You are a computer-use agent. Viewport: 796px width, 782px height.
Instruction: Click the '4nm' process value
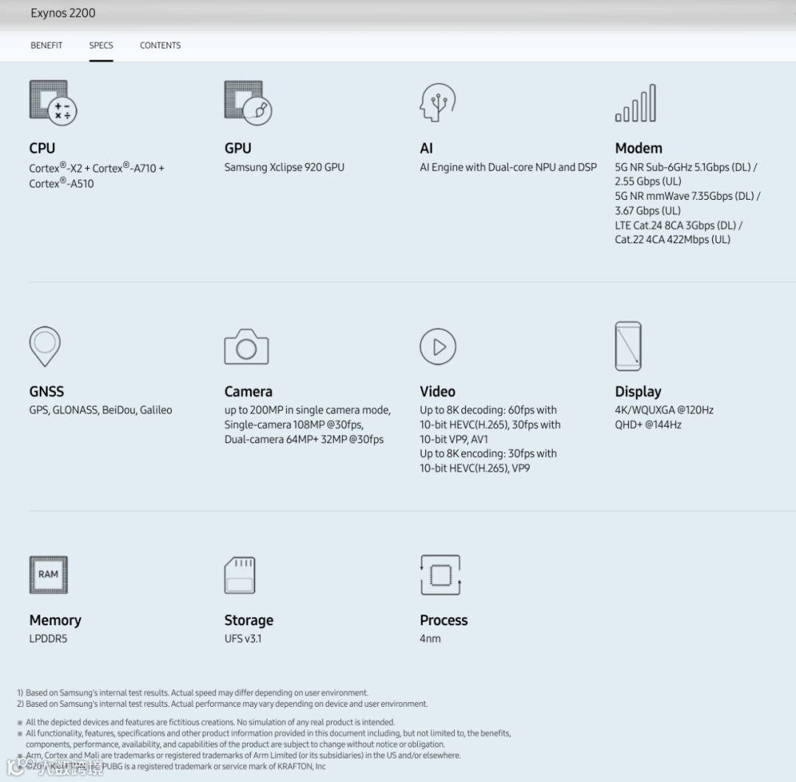coord(430,639)
